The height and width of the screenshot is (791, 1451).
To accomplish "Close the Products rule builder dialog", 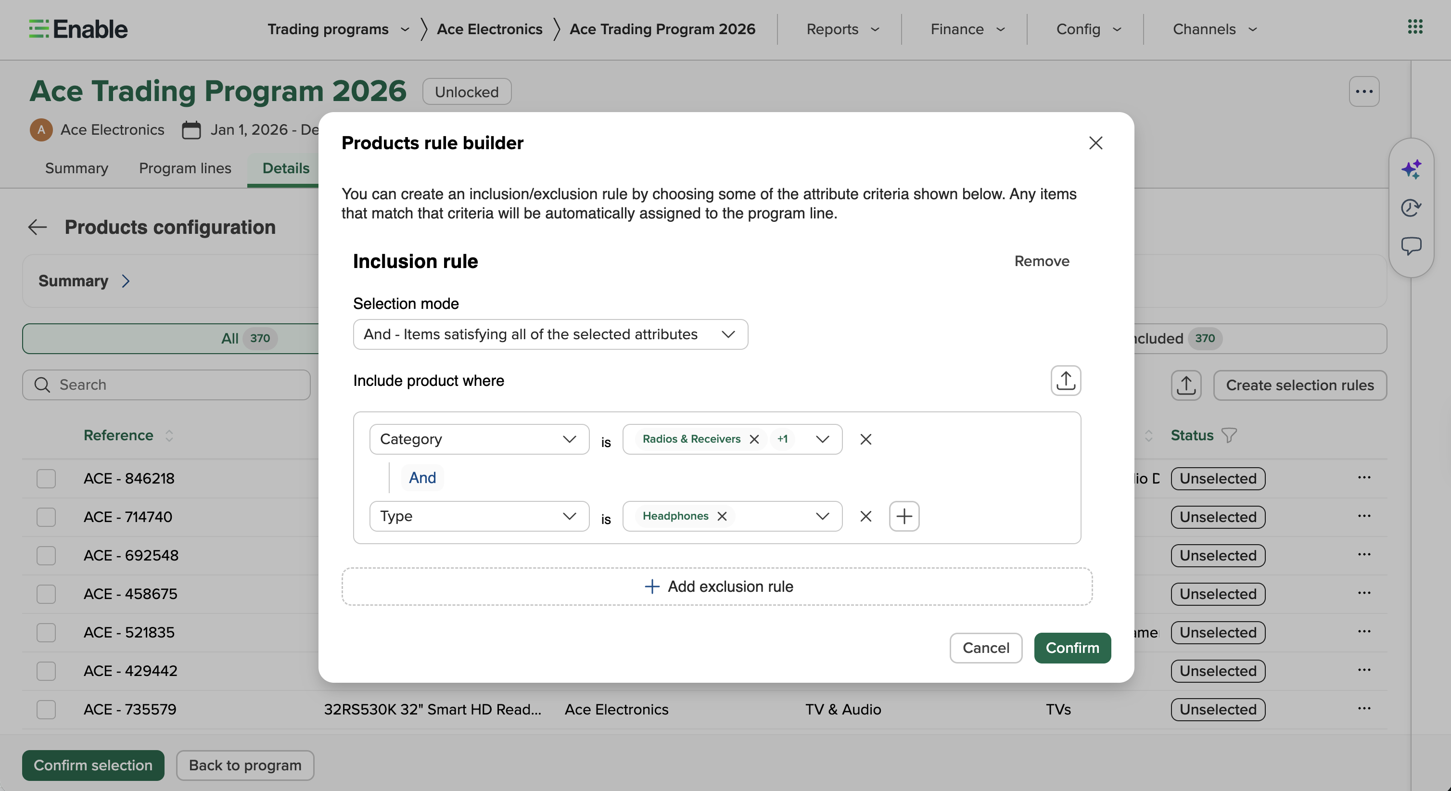I will tap(1095, 143).
